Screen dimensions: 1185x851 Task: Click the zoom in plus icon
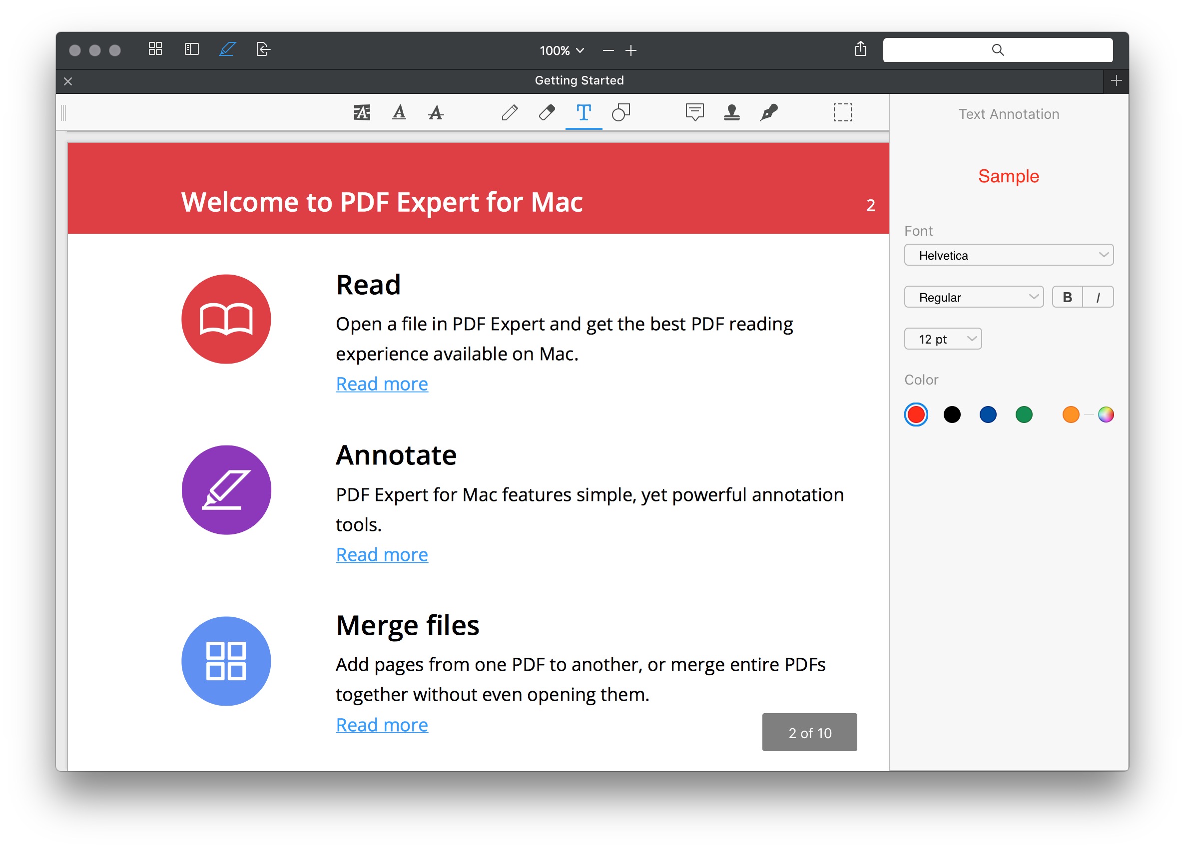(630, 50)
